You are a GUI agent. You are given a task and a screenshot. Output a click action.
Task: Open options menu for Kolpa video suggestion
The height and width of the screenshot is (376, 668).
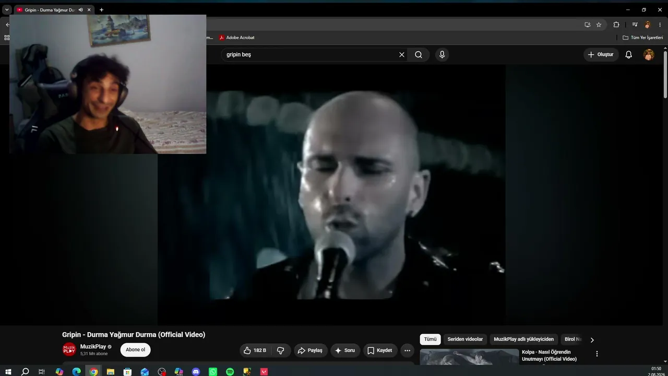tap(597, 354)
